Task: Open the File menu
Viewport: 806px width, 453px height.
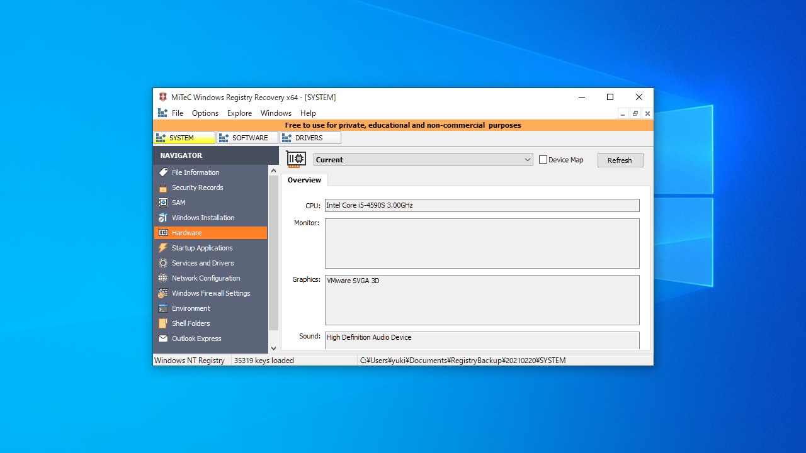Action: pyautogui.click(x=178, y=113)
